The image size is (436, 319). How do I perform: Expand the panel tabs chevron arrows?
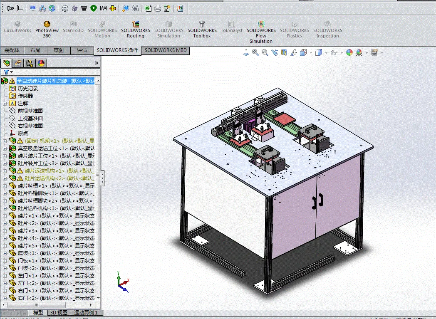pos(97,63)
